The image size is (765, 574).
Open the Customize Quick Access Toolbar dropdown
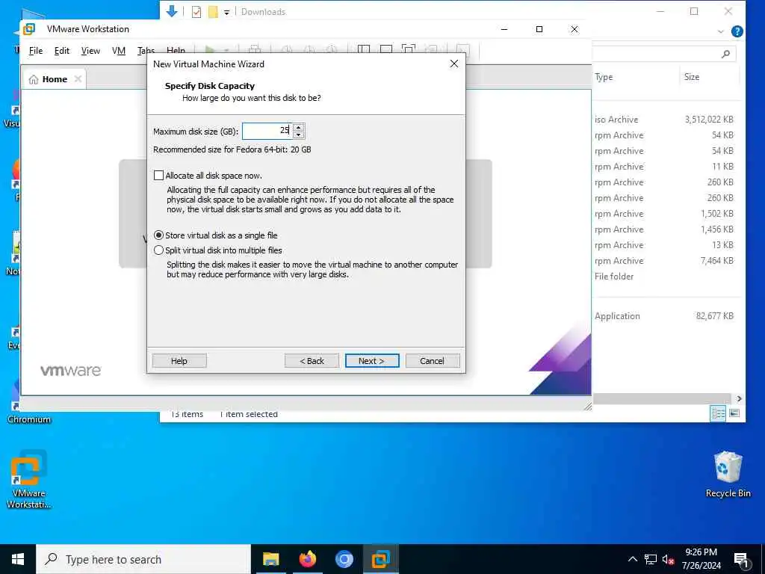(227, 13)
